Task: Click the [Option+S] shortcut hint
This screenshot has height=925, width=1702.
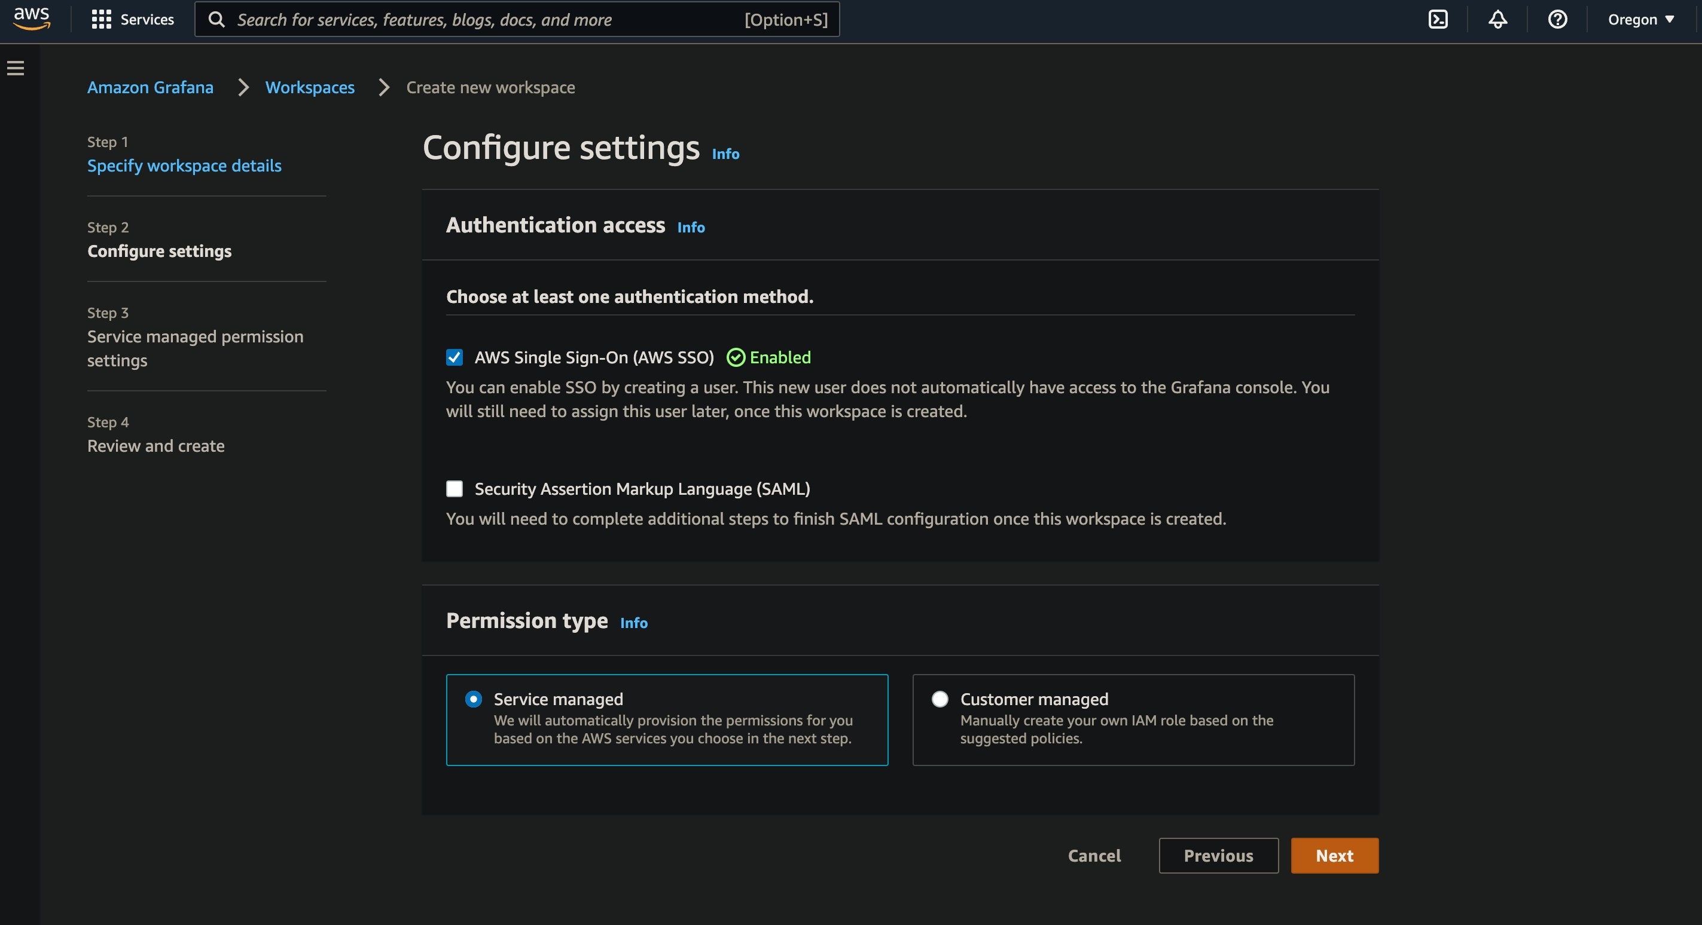Action: click(x=786, y=19)
